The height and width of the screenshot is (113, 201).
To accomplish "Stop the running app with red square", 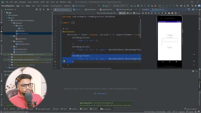I will click(x=155, y=6).
